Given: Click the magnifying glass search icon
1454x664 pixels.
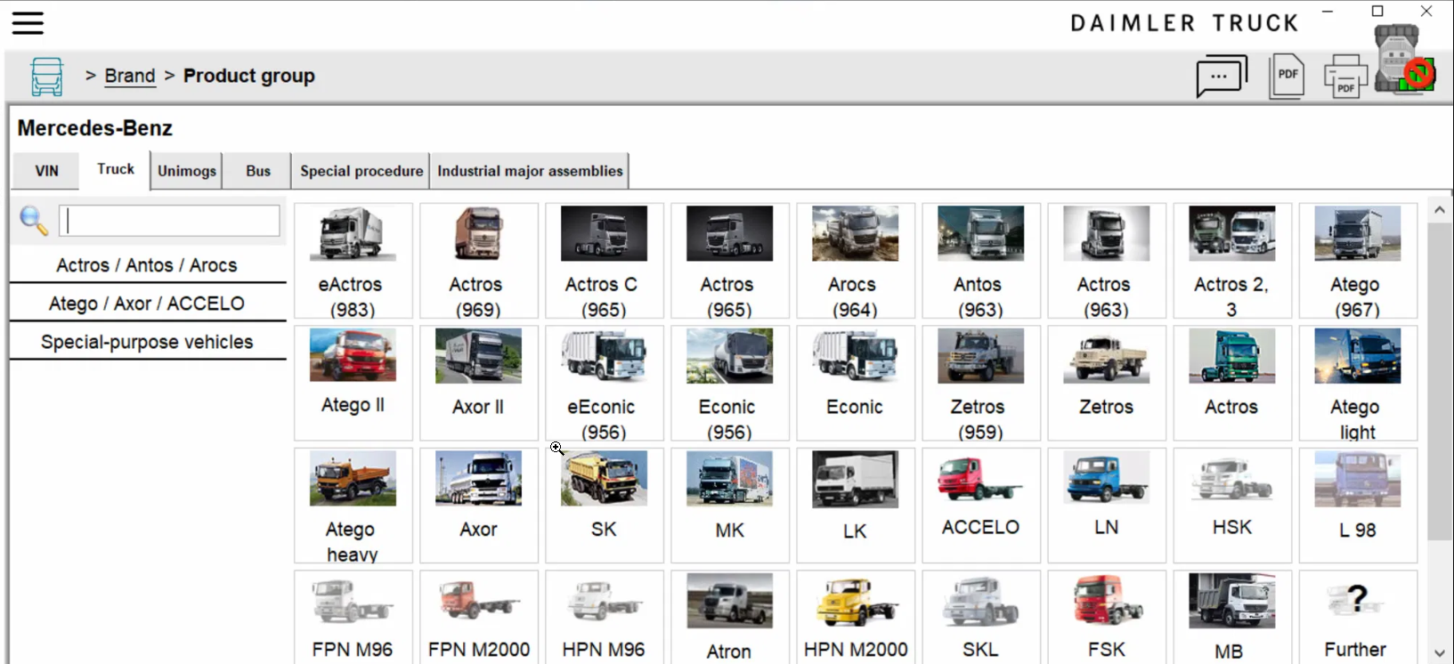Looking at the screenshot, I should [x=34, y=220].
